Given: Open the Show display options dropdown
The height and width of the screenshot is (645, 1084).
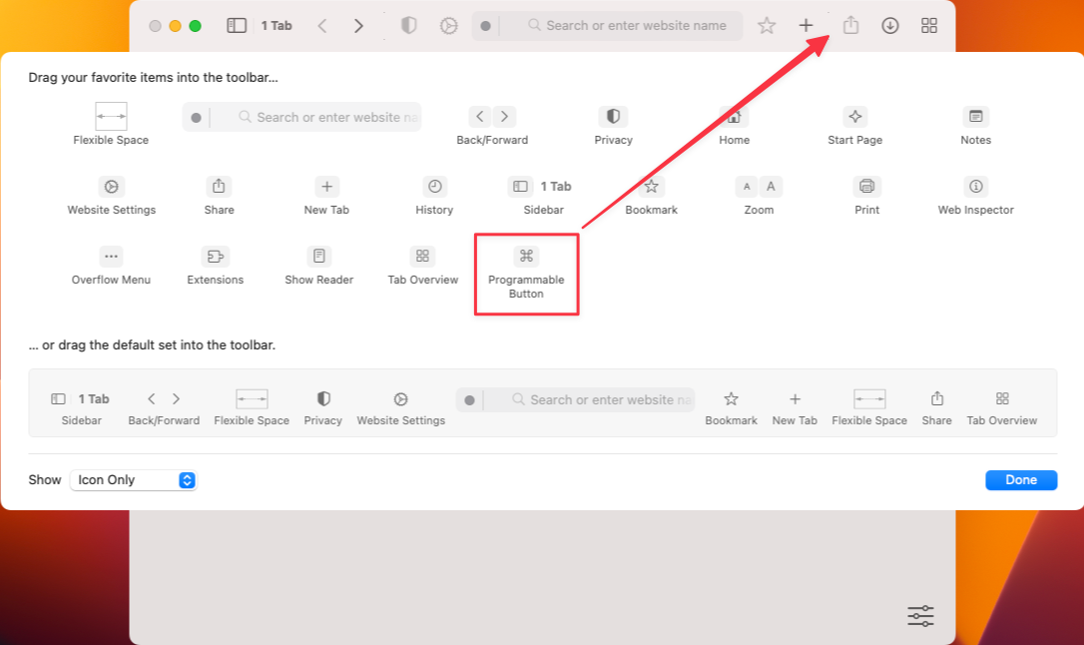Looking at the screenshot, I should pyautogui.click(x=133, y=479).
